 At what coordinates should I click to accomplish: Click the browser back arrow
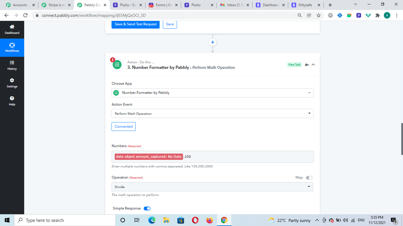pyautogui.click(x=6, y=15)
